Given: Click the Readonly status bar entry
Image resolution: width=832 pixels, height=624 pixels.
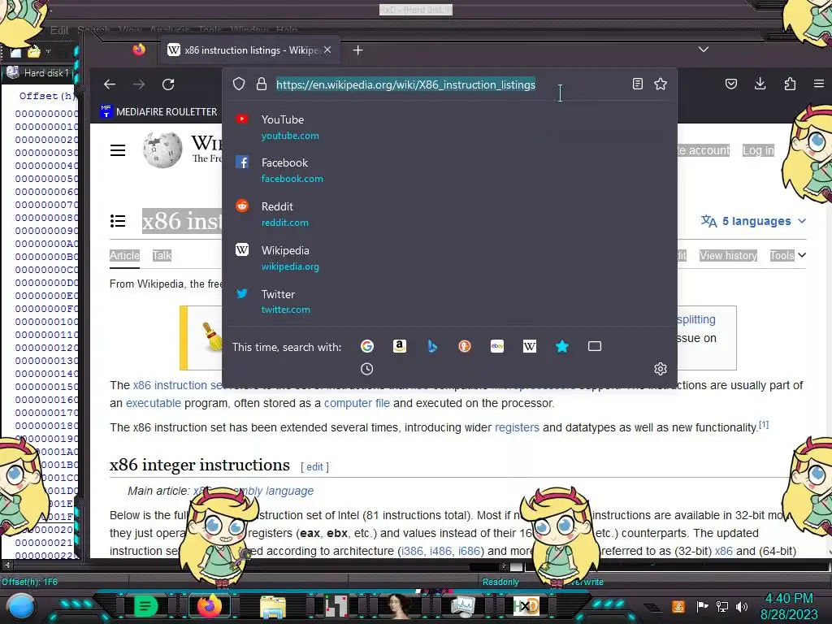Looking at the screenshot, I should tap(500, 582).
